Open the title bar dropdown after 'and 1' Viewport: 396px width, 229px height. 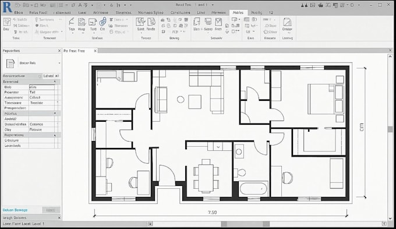point(213,5)
